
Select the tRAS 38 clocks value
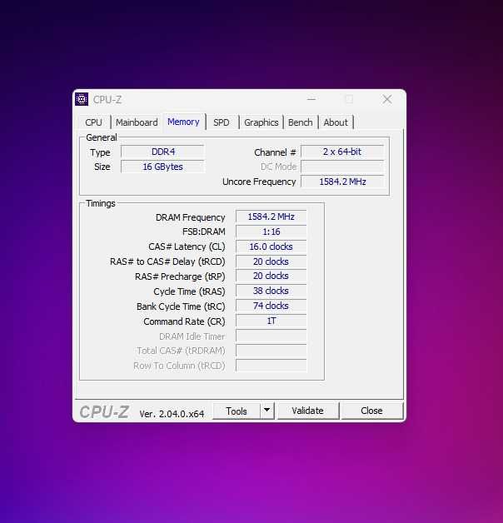(271, 291)
